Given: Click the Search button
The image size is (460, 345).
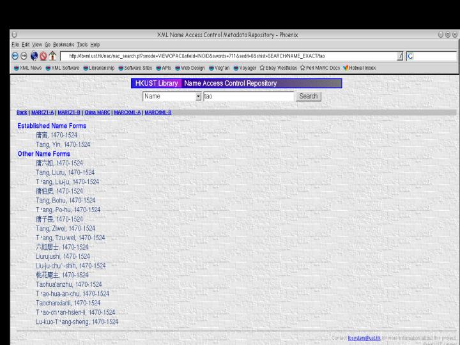Looking at the screenshot, I should pos(308,96).
